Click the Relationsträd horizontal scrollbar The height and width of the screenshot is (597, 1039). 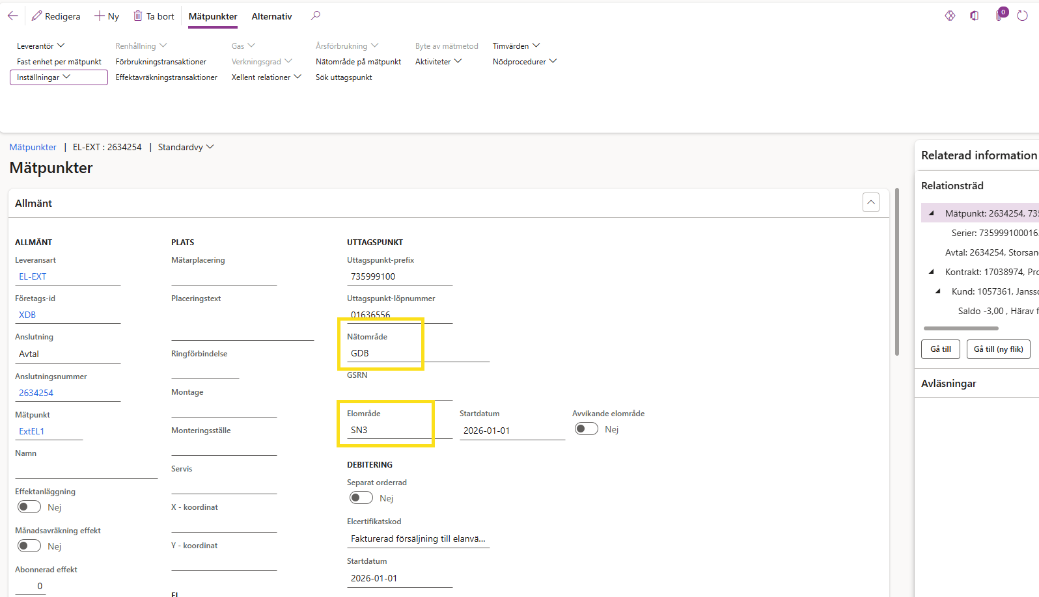pos(960,328)
